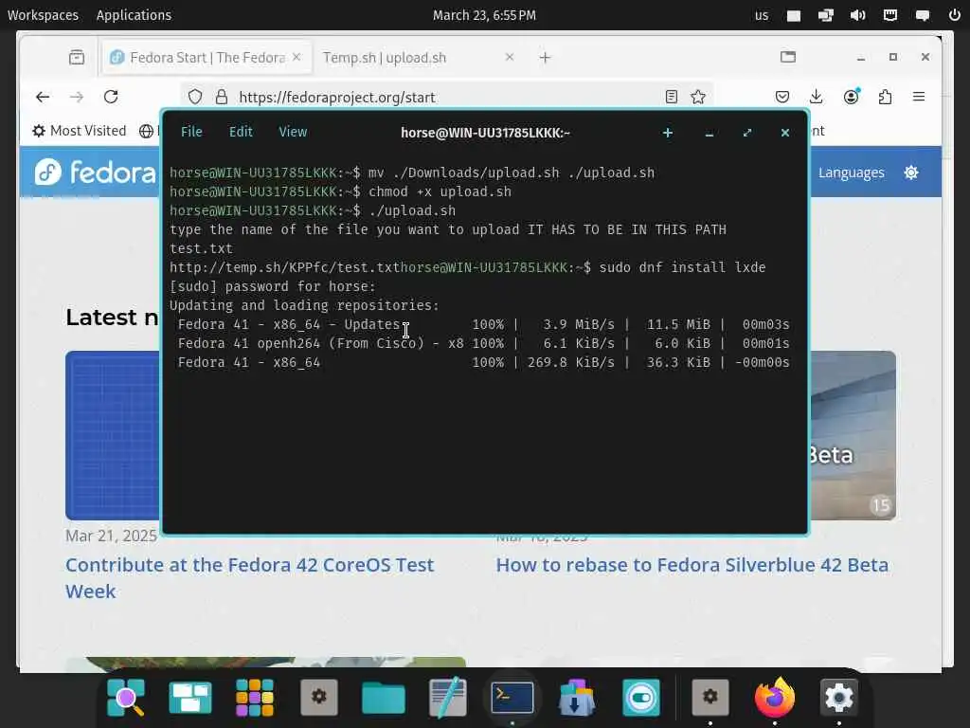Open the Firefox extensions puzzle icon
This screenshot has width=970, height=728.
[x=886, y=98]
